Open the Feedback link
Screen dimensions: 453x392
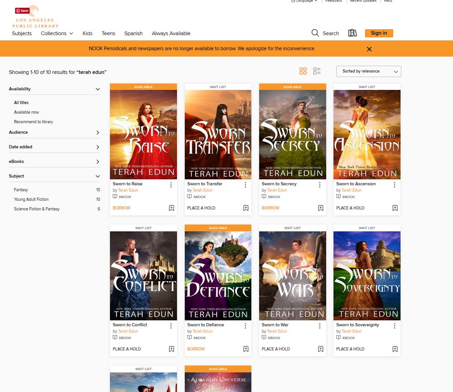point(333,1)
